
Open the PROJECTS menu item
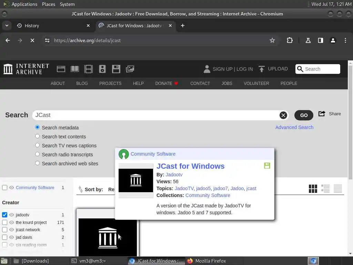click(110, 84)
